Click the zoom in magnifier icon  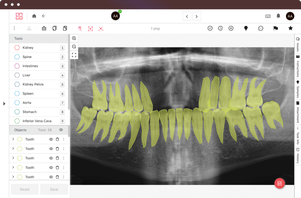pos(74,38)
